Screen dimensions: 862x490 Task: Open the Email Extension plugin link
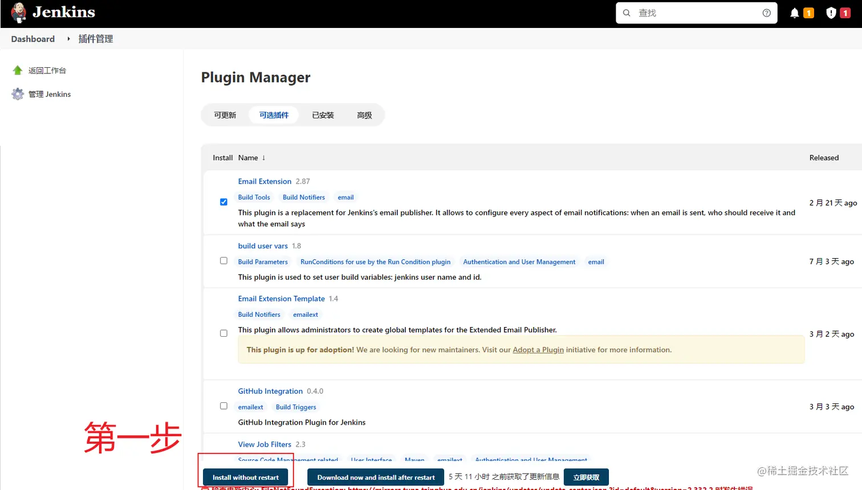265,181
